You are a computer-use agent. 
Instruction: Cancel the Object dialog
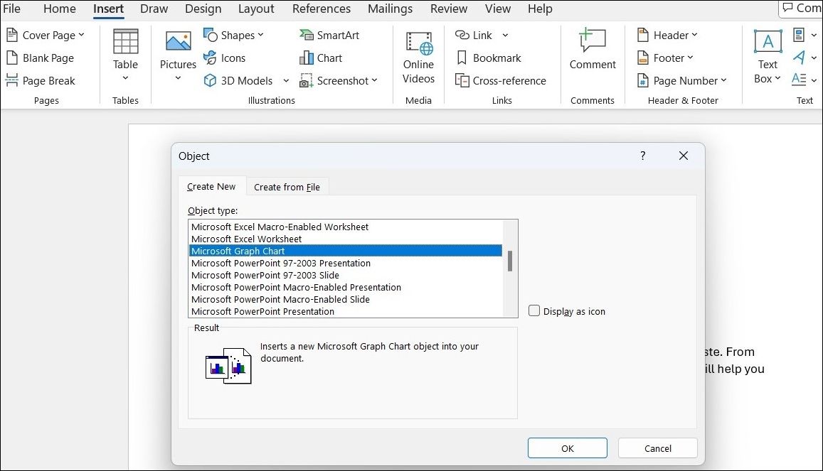coord(657,448)
